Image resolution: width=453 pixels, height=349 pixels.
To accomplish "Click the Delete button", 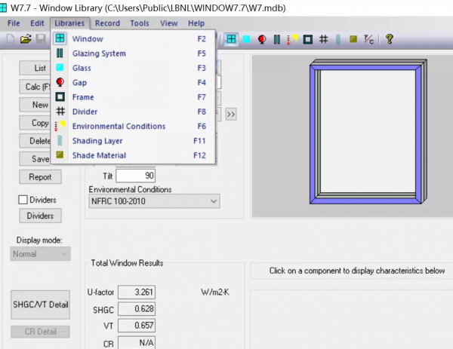I will [x=35, y=141].
